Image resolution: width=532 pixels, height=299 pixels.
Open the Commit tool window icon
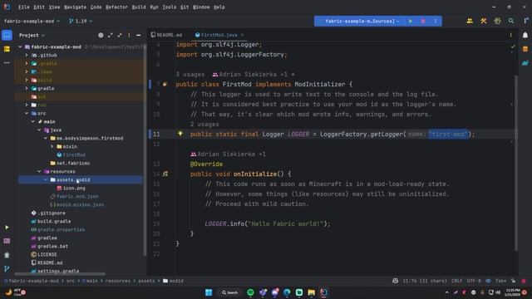click(x=7, y=49)
